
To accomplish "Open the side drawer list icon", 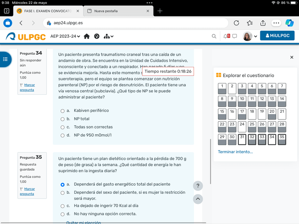I will point(5,59).
